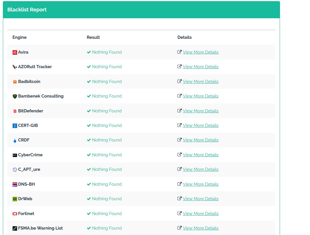Click the FSMA.be Warning List icon

15,228
